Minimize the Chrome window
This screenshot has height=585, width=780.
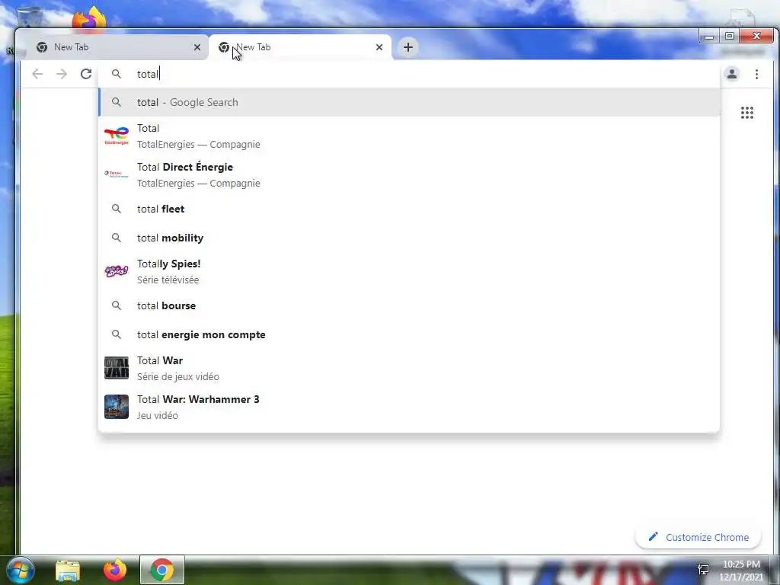[709, 36]
